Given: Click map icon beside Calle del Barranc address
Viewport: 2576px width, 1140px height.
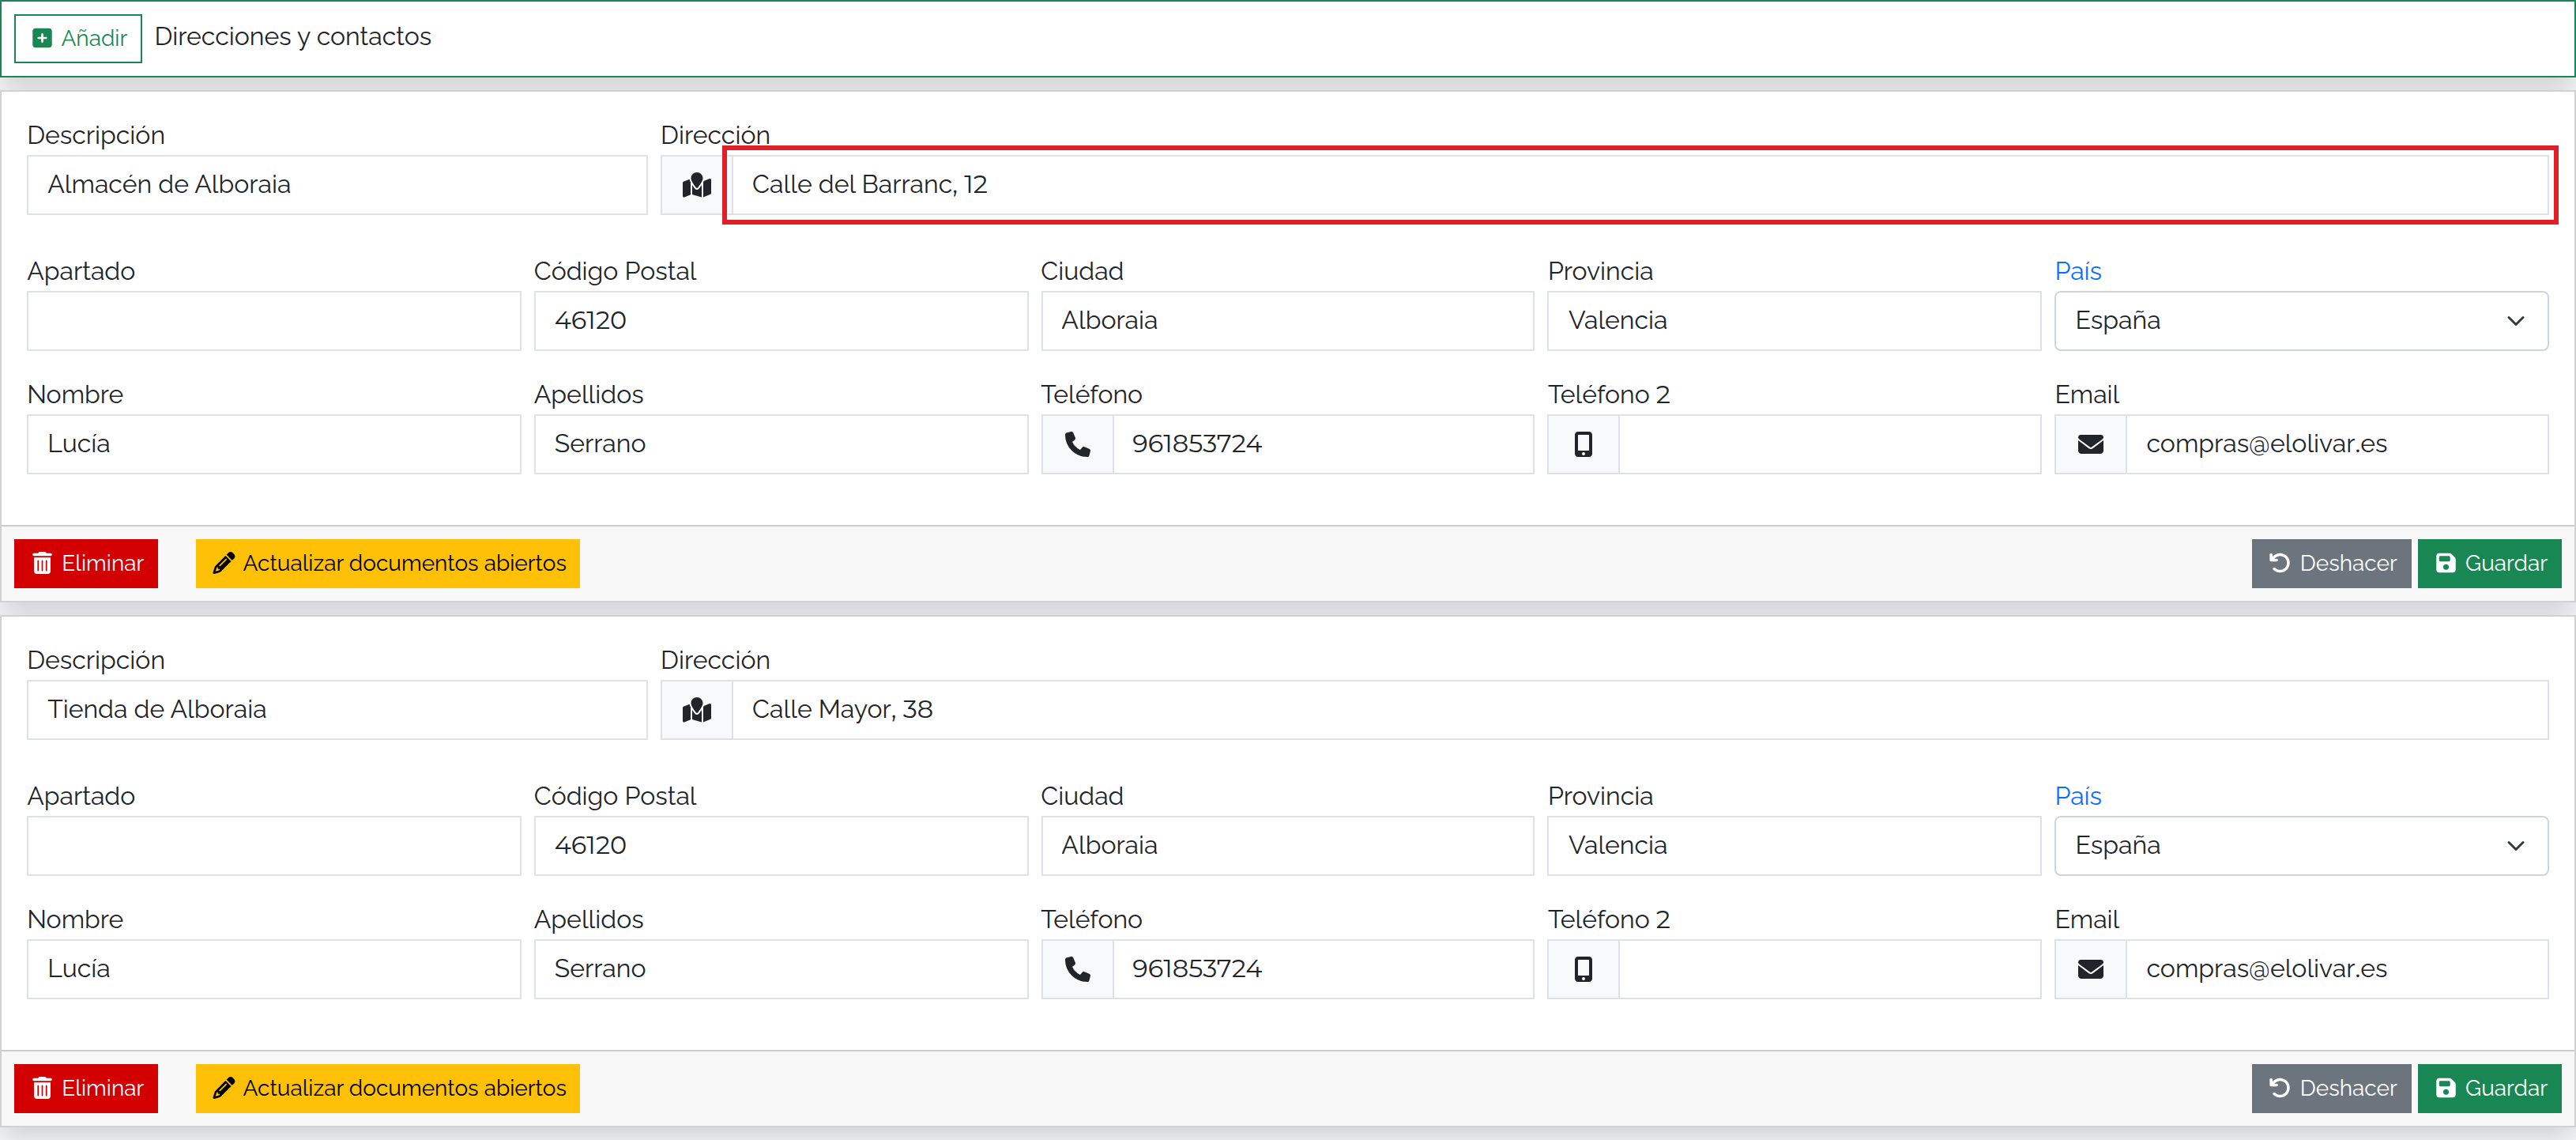Looking at the screenshot, I should point(697,185).
